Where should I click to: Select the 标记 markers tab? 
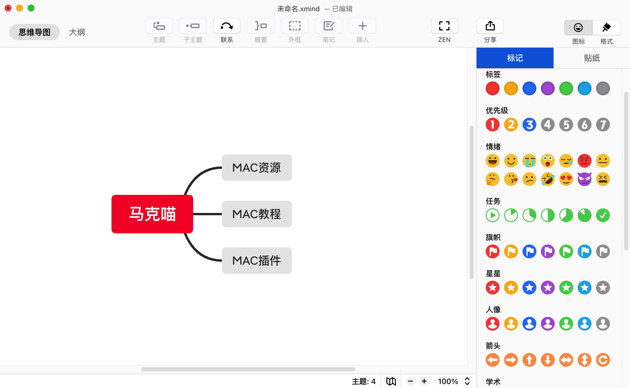[515, 58]
